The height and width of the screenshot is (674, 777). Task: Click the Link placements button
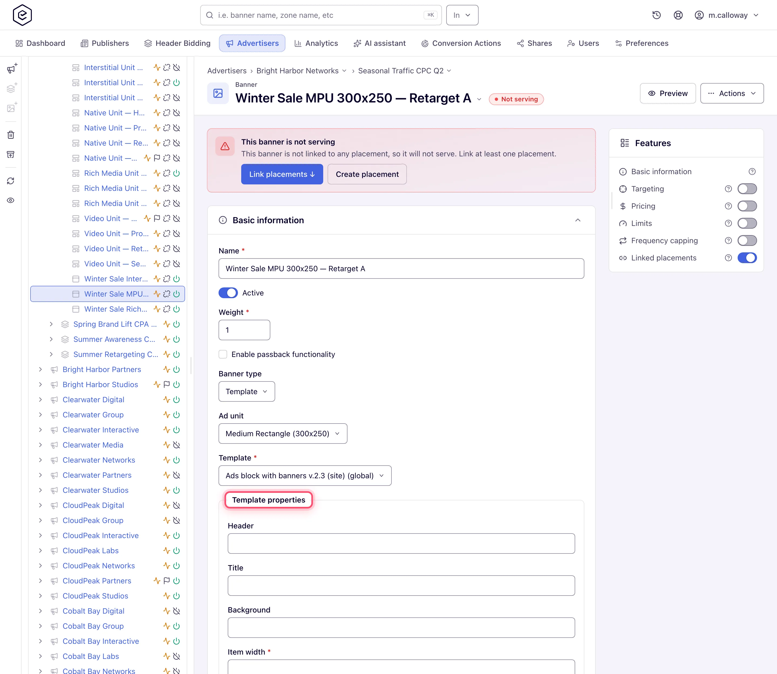pyautogui.click(x=282, y=174)
